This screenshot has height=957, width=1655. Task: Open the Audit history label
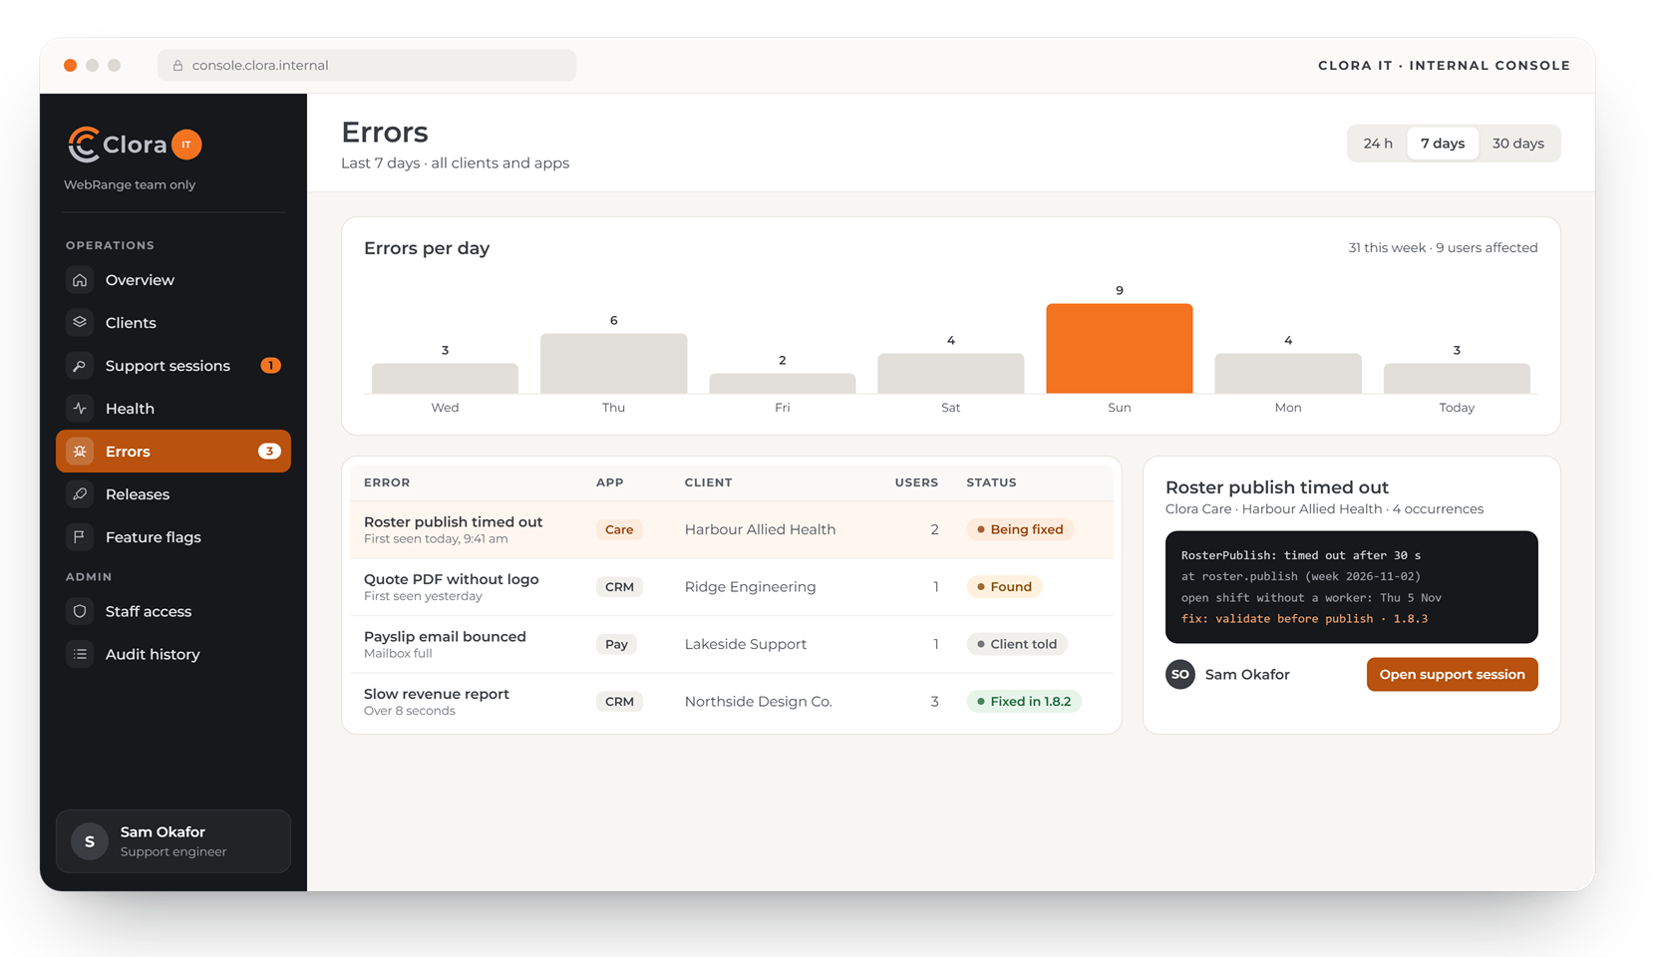click(x=153, y=654)
